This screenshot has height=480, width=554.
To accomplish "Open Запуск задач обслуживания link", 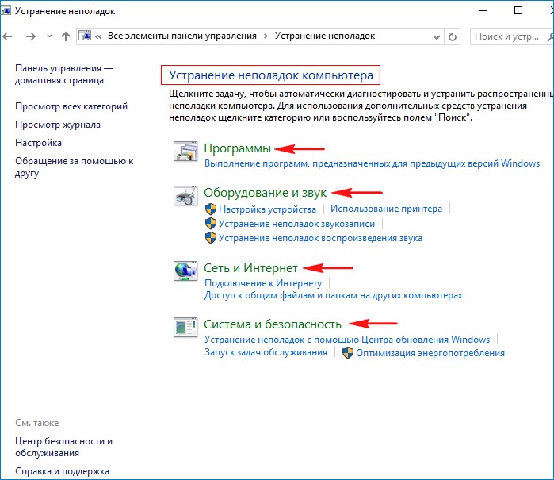I will [266, 352].
